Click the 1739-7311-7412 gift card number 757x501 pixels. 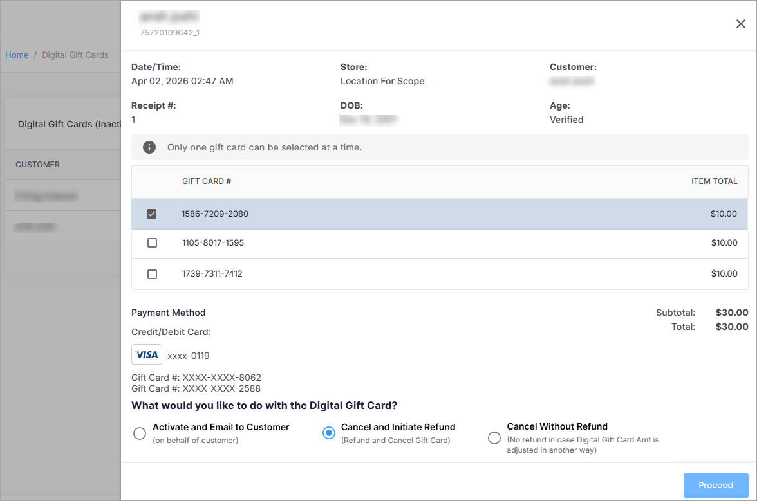(212, 274)
